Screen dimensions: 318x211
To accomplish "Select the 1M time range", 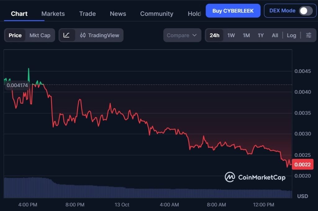I will [x=246, y=35].
